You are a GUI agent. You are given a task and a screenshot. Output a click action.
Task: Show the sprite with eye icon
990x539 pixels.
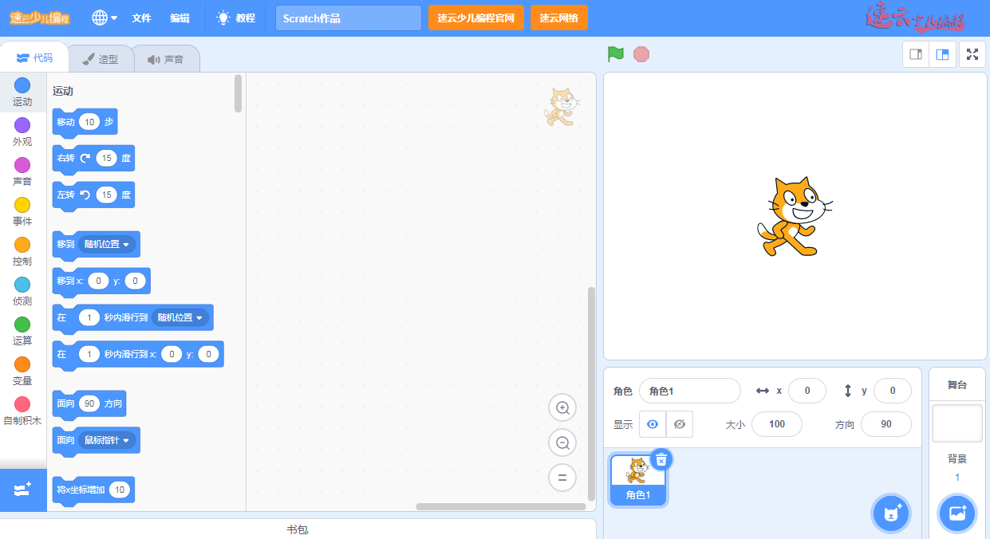click(x=653, y=424)
